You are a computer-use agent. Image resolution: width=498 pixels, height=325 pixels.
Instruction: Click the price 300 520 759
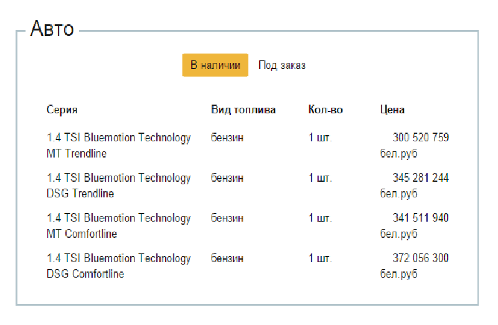pos(421,138)
